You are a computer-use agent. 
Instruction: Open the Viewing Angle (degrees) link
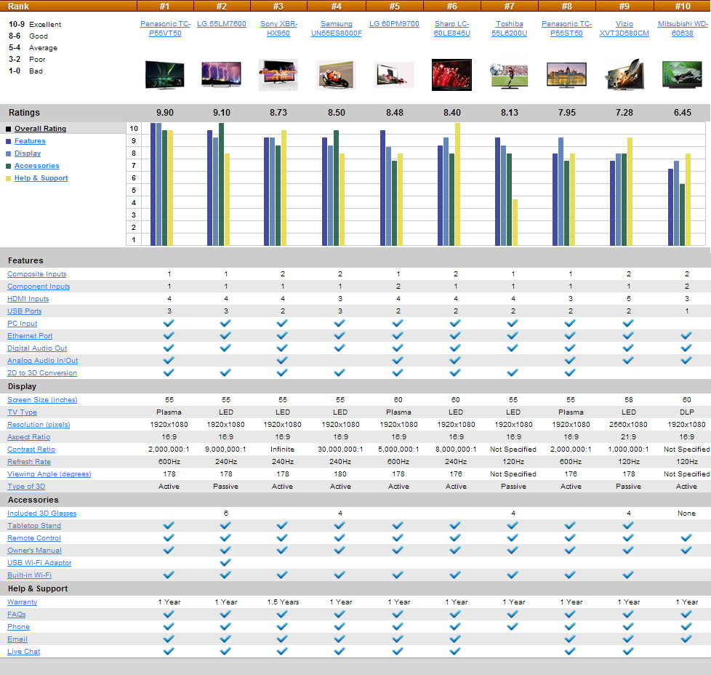pyautogui.click(x=49, y=474)
